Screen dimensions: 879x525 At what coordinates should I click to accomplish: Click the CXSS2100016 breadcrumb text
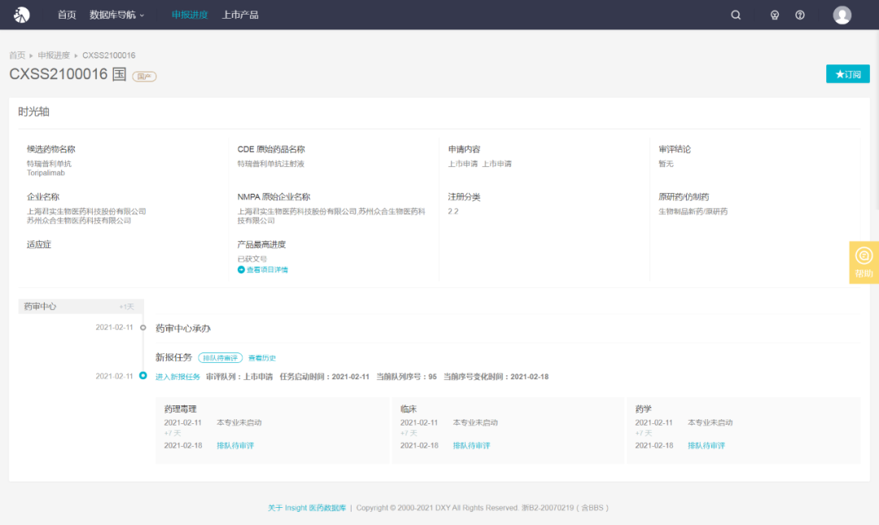tap(109, 55)
